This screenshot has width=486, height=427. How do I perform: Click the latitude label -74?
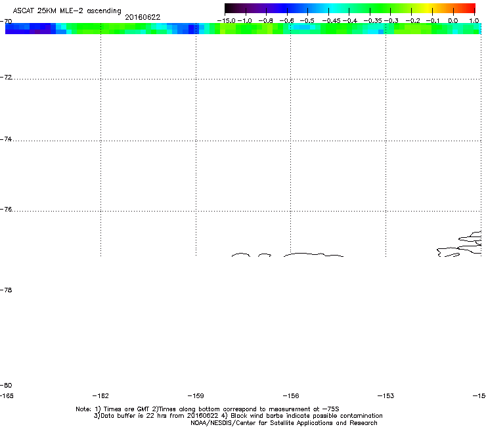(x=6, y=139)
